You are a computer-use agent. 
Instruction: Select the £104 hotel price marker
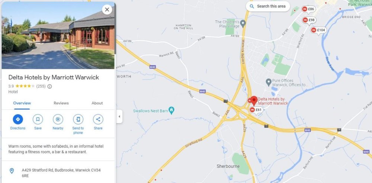[318, 30]
